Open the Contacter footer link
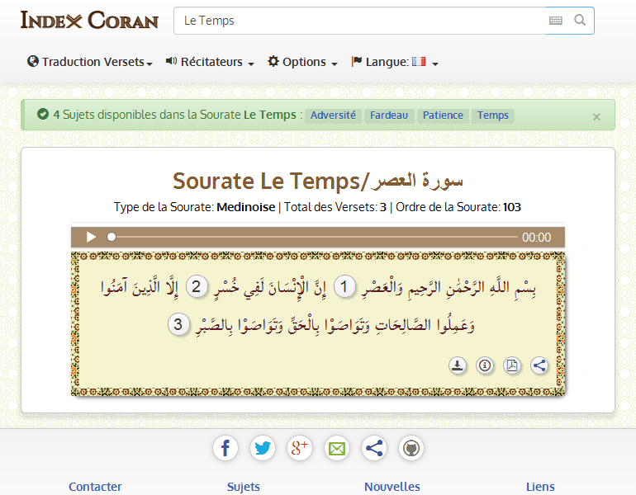 pos(95,487)
